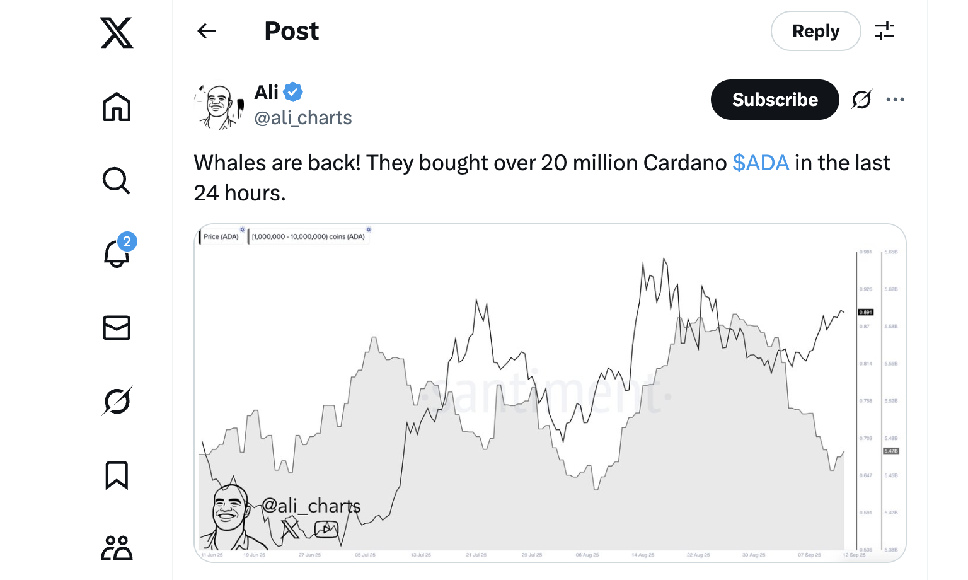
Task: Click Ali's profile avatar
Action: coord(219,107)
